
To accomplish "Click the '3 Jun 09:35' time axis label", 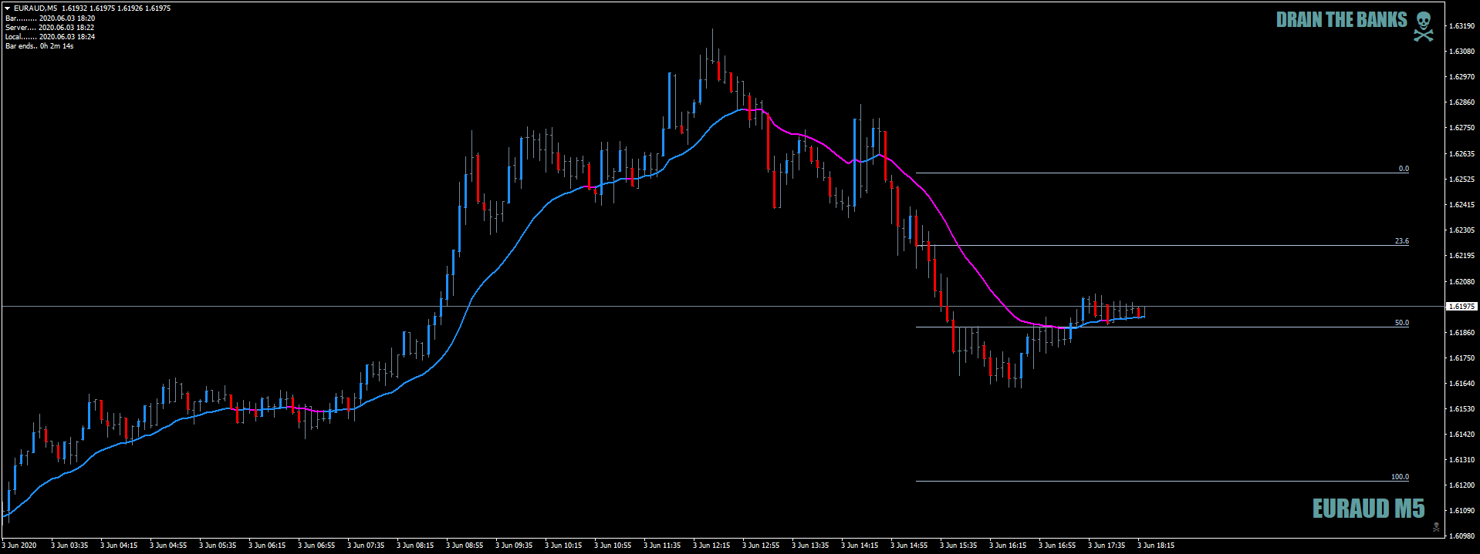I will 514,546.
